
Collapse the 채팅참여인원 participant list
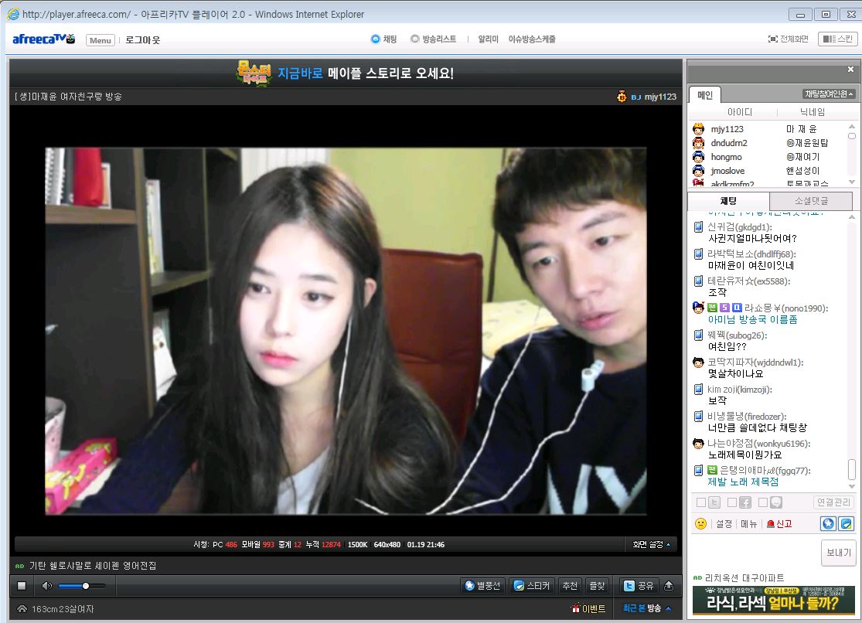[829, 94]
